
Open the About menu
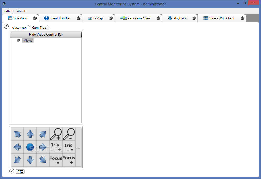click(21, 11)
